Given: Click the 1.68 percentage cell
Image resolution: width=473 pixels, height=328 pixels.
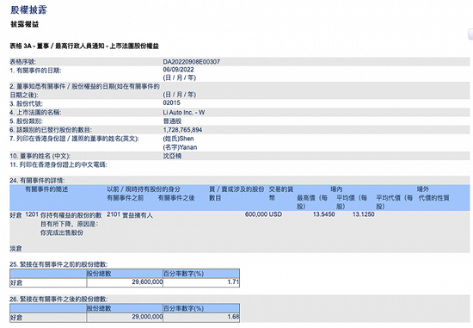Looking at the screenshot, I should point(201,317).
